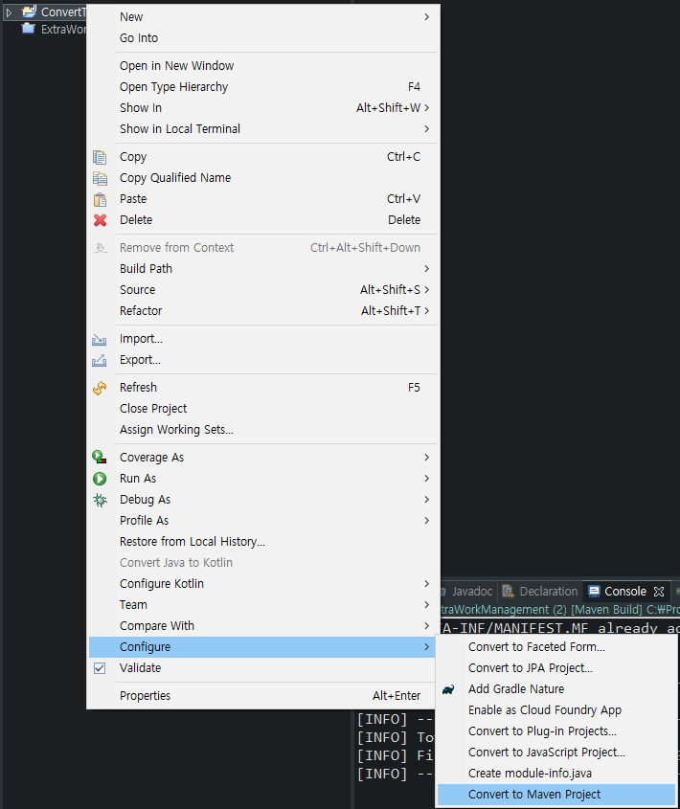Select the highlighted Configure menu entry
Screen dimensions: 680x809
click(263, 647)
